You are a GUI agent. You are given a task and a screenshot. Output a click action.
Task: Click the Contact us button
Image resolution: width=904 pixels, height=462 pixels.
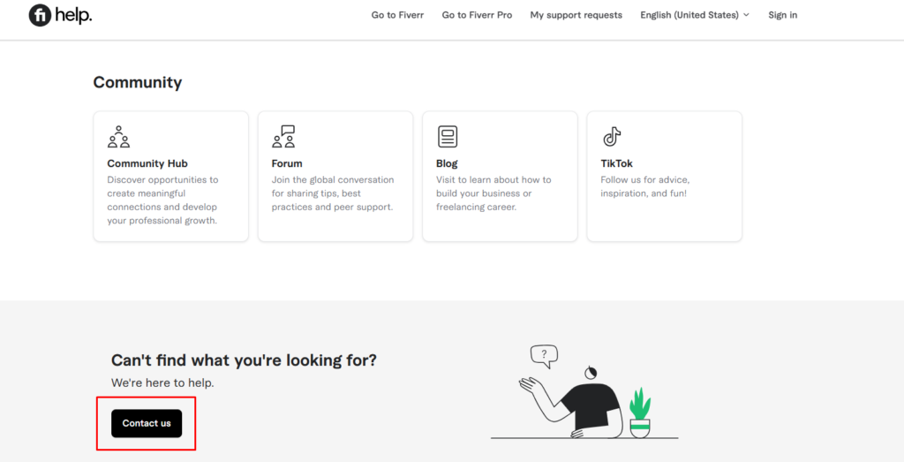click(x=147, y=423)
